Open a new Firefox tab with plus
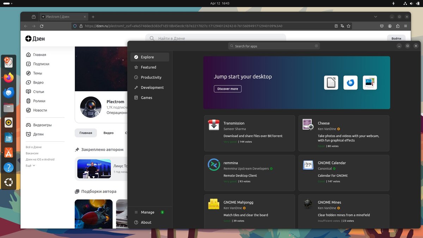 (x=93, y=17)
